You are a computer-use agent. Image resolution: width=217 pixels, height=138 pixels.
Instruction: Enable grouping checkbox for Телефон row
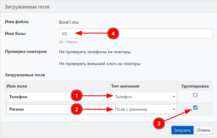[195, 95]
